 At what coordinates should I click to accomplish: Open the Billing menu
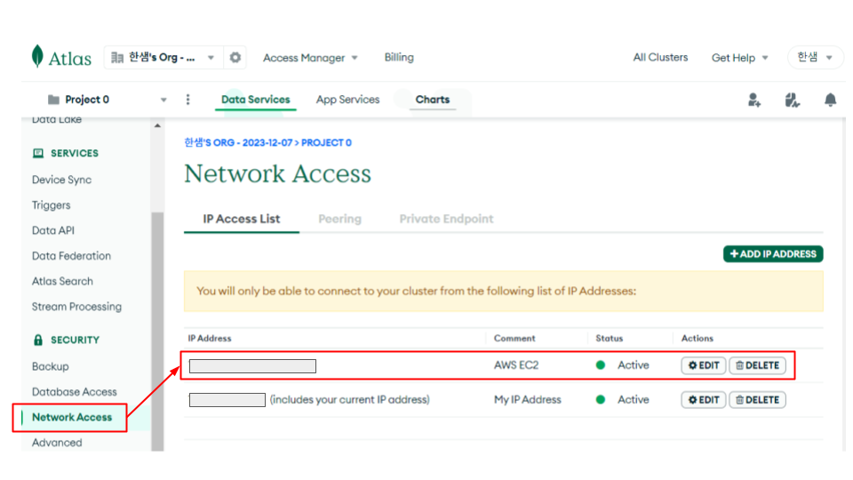pos(399,57)
